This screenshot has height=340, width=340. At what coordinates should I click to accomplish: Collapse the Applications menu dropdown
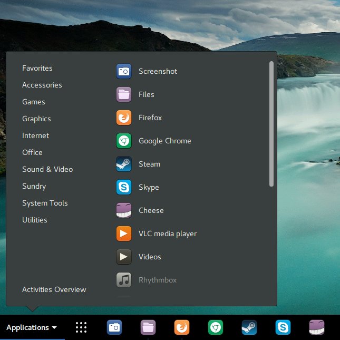click(x=32, y=327)
